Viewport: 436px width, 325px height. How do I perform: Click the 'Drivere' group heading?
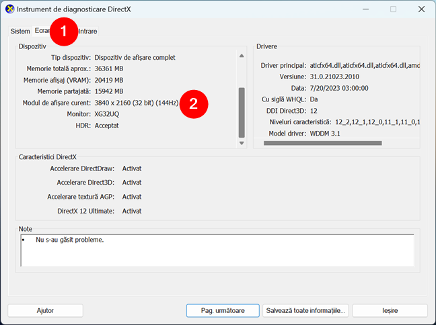click(266, 46)
